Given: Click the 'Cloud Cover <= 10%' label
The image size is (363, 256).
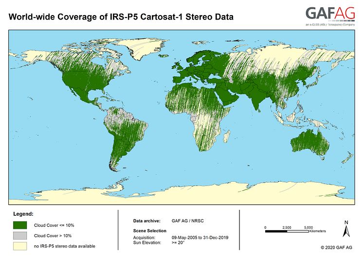Looking at the screenshot, I should pos(54,225).
